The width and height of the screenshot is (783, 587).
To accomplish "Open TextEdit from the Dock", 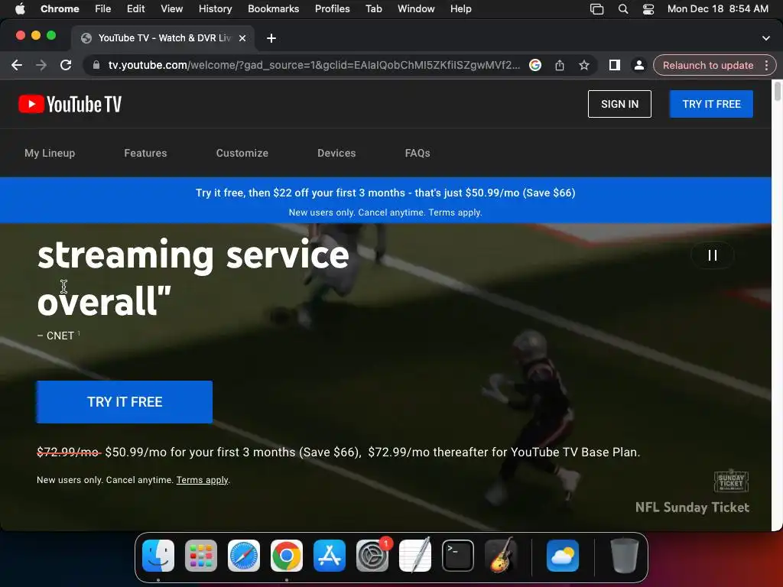I will [415, 556].
